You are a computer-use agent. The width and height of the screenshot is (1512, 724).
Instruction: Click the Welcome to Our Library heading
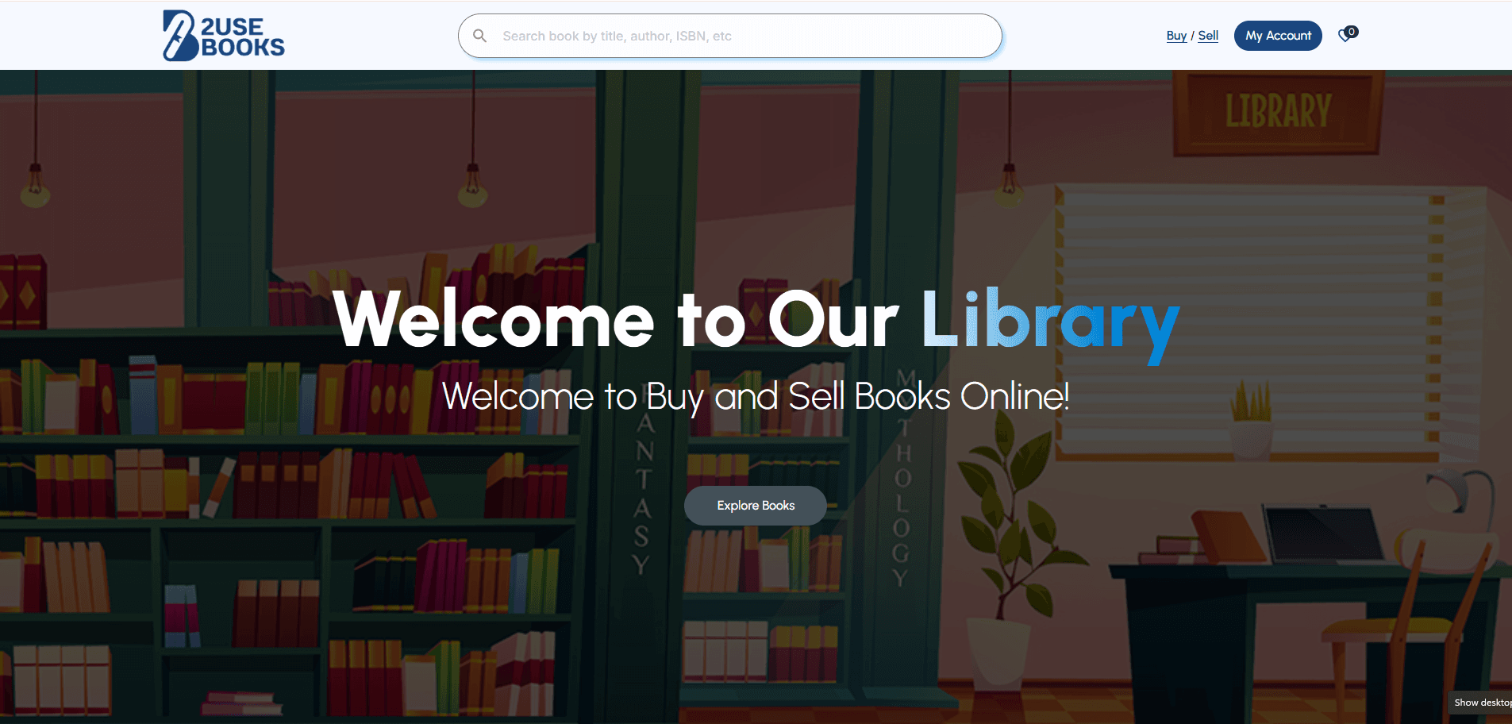pos(756,322)
